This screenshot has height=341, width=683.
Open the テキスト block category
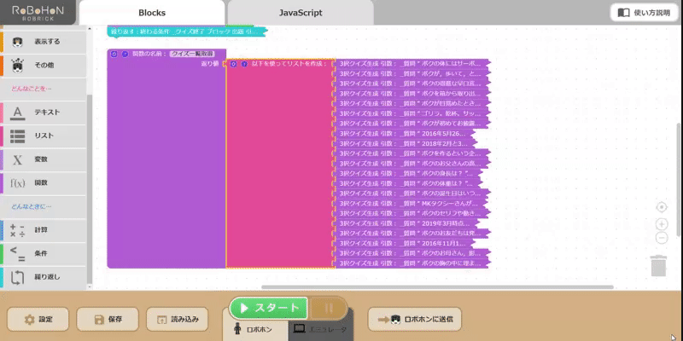tap(44, 113)
